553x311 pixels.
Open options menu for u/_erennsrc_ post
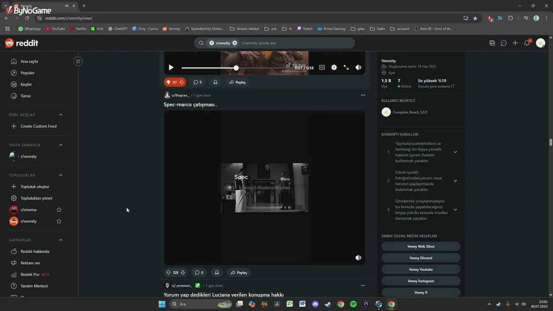[362, 286]
